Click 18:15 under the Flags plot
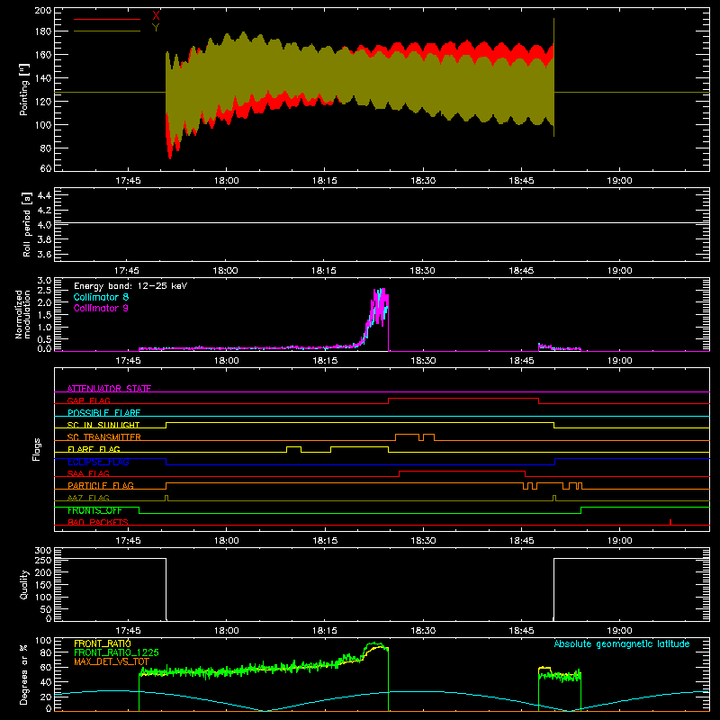 coord(325,541)
